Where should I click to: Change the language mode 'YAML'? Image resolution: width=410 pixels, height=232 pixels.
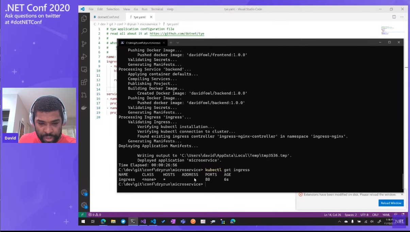[x=386, y=215]
